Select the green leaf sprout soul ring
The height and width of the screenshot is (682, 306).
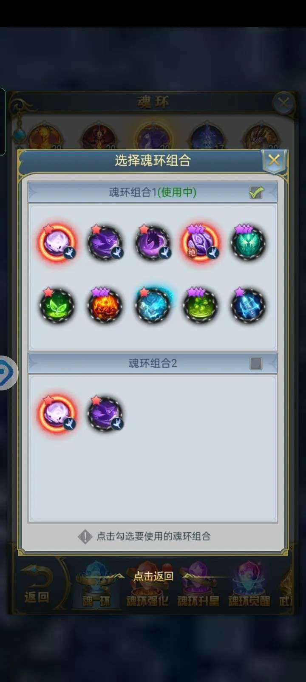(57, 306)
